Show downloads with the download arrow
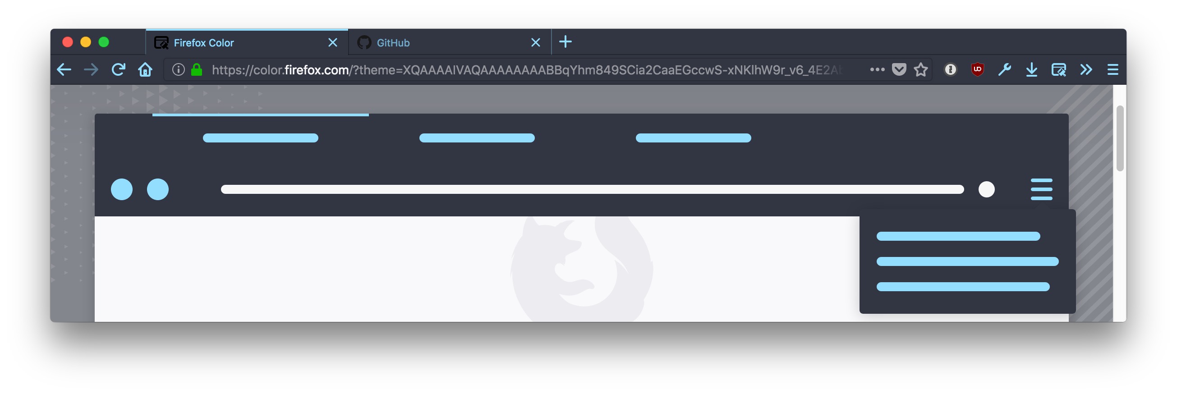The width and height of the screenshot is (1177, 394). (1031, 69)
